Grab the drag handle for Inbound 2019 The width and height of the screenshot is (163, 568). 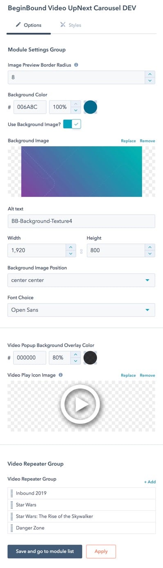pos(12,493)
